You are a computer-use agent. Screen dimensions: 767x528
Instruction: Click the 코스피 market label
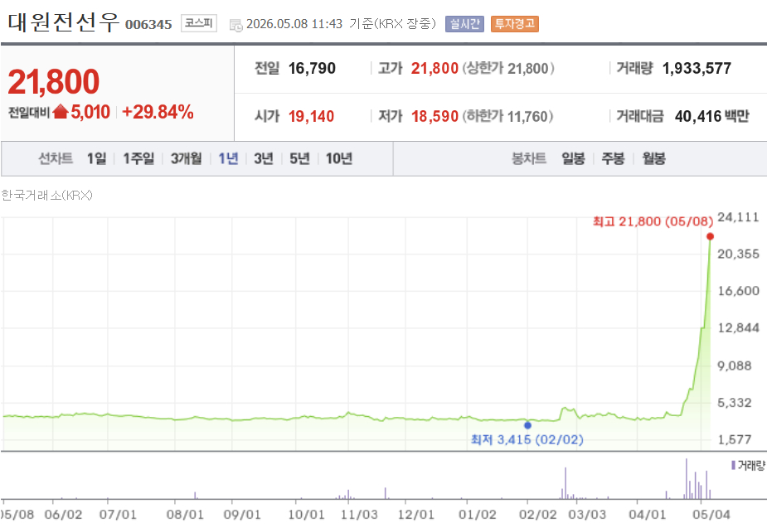pos(199,23)
